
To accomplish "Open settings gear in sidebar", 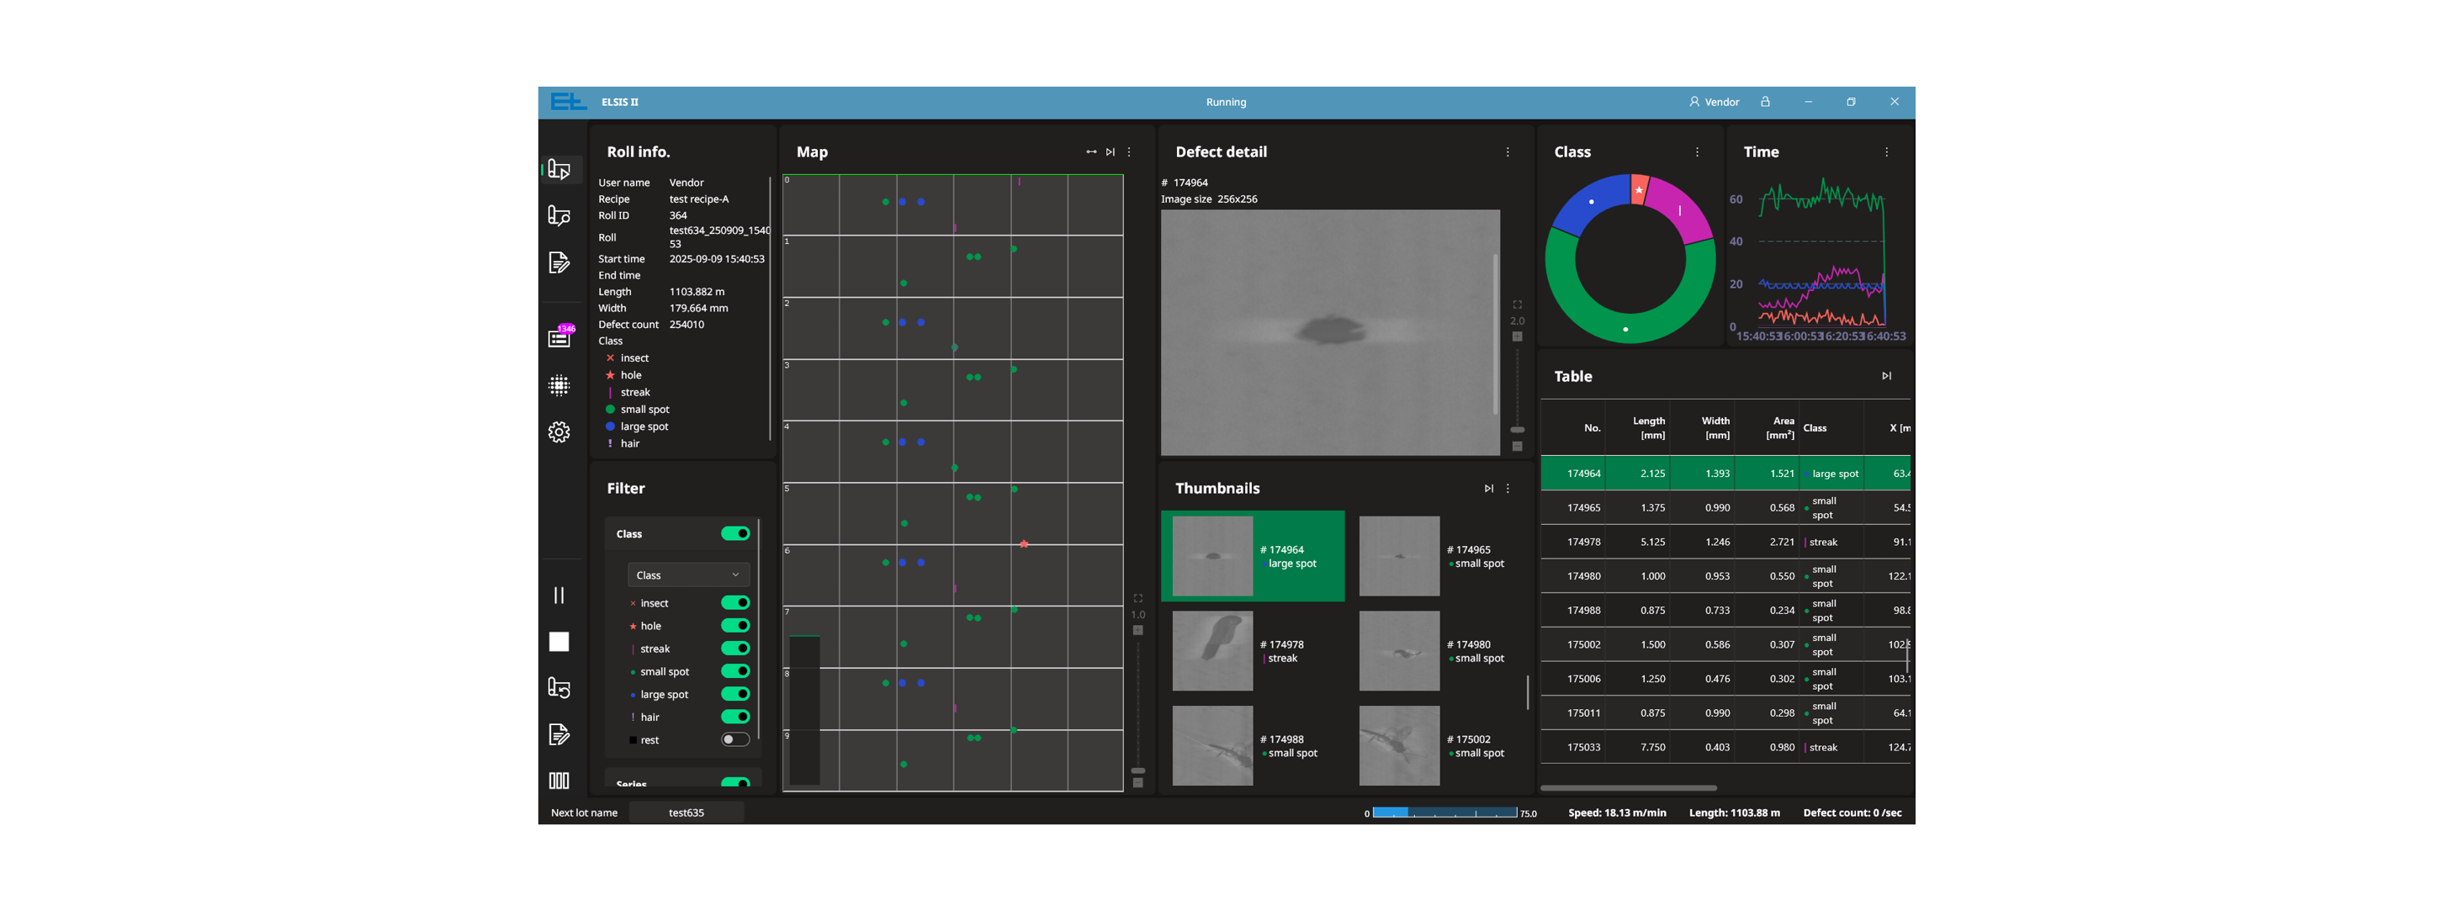I will [559, 432].
